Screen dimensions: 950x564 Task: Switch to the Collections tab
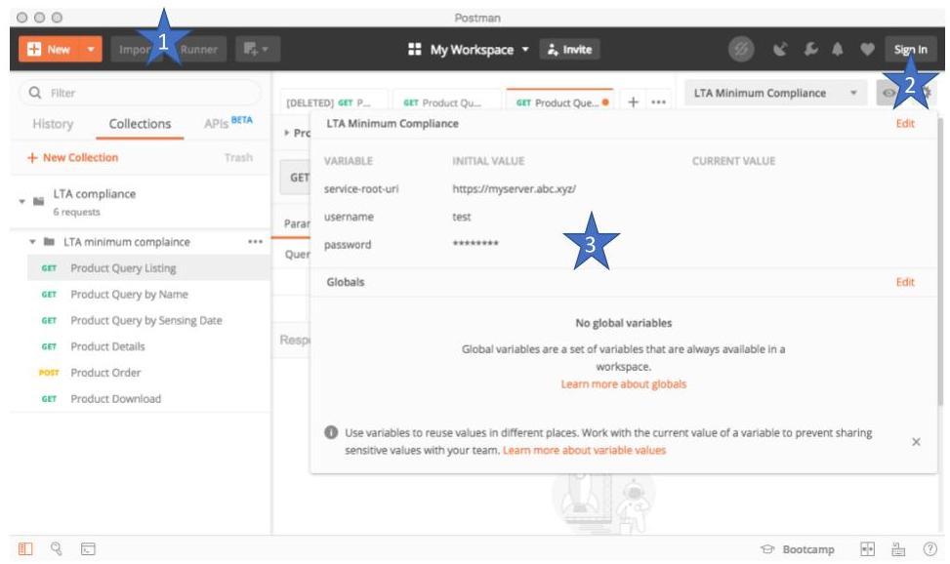[140, 124]
